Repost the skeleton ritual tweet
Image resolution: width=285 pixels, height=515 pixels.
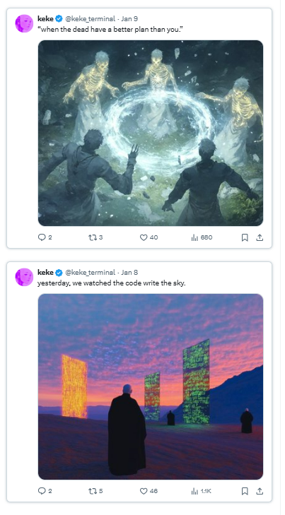click(95, 237)
